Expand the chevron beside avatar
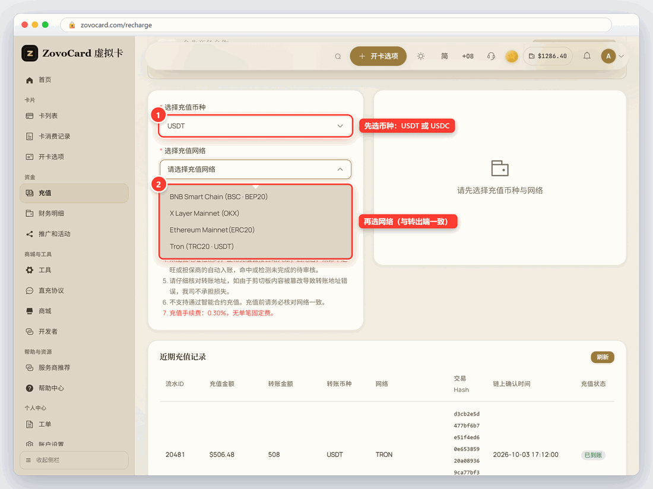The image size is (653, 489). click(x=621, y=56)
